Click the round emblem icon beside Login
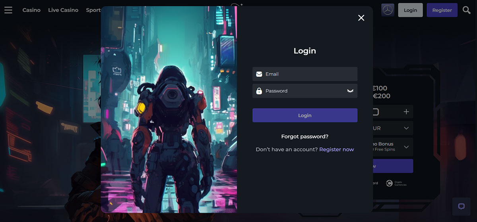 388,10
